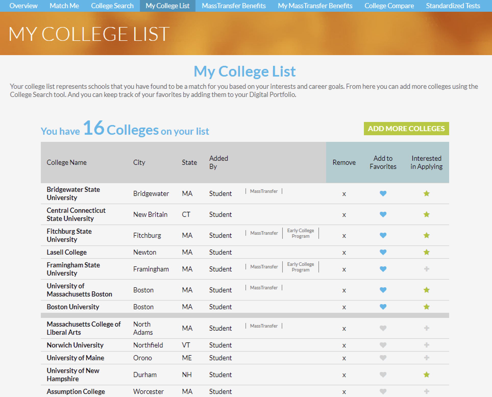Viewport: 492px width, 397px height.
Task: Open Early College Program tag for Framingham
Action: 300,267
